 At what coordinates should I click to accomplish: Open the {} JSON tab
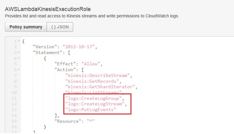(x=60, y=27)
